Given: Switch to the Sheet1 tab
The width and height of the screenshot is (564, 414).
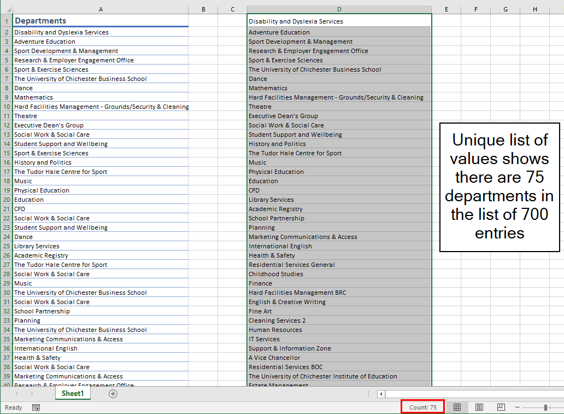Looking at the screenshot, I should click(x=73, y=393).
